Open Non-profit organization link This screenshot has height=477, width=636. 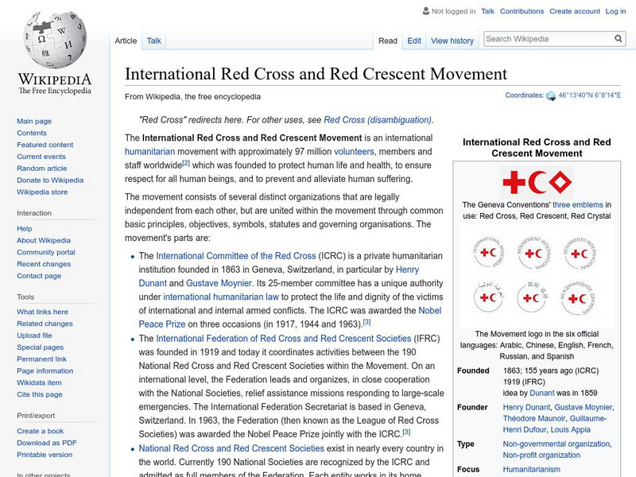(x=541, y=455)
